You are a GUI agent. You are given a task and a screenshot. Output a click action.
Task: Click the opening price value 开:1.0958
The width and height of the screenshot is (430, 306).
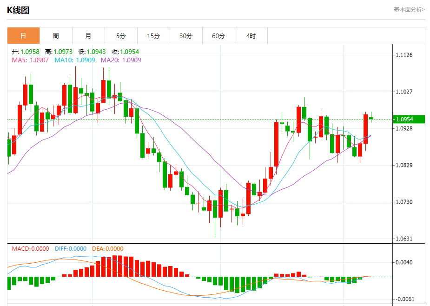[26, 52]
